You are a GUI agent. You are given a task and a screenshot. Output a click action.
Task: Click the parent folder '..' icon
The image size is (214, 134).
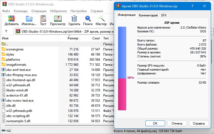tap(4, 44)
